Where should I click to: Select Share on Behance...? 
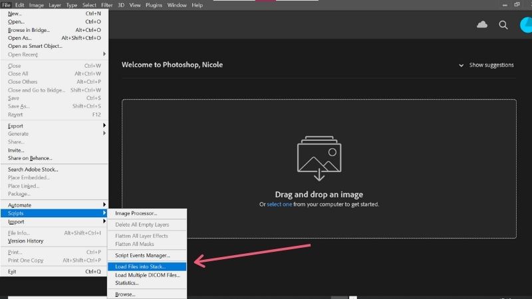[x=55, y=158]
